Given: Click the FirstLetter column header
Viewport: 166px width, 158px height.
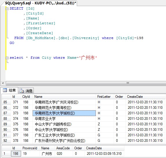Looking at the screenshot, I should pyautogui.click(x=105, y=97).
